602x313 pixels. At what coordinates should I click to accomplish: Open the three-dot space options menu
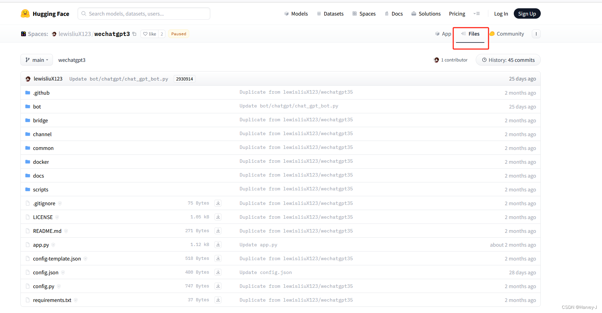click(x=536, y=34)
